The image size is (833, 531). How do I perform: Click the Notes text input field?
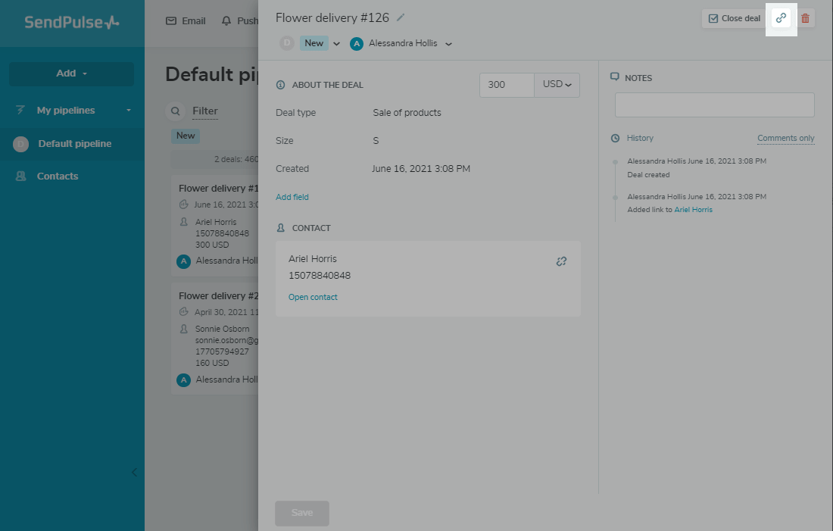point(714,105)
